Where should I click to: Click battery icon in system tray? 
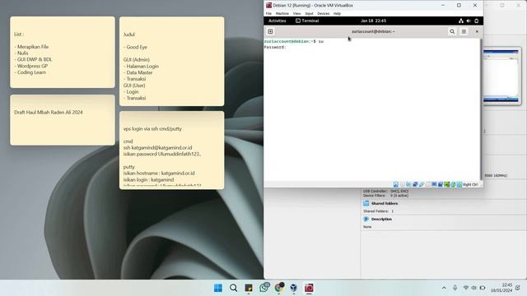(483, 288)
